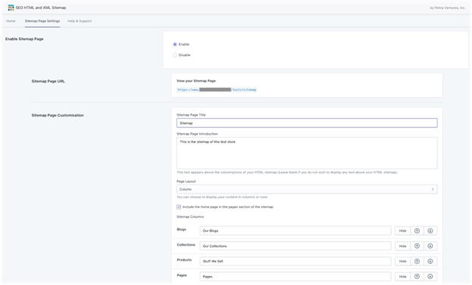The image size is (472, 285).
Task: Edit the Collections title 'Our Collections'
Action: point(295,246)
